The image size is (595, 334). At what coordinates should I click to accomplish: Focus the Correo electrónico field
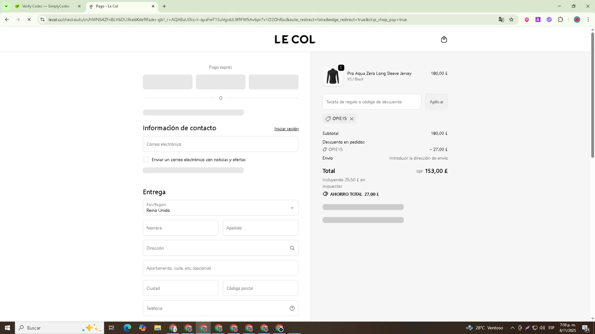tap(221, 144)
